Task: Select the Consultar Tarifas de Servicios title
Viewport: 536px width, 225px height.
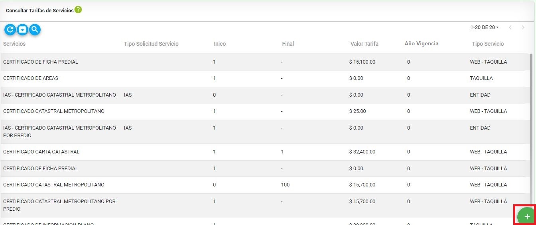Action: [40, 11]
